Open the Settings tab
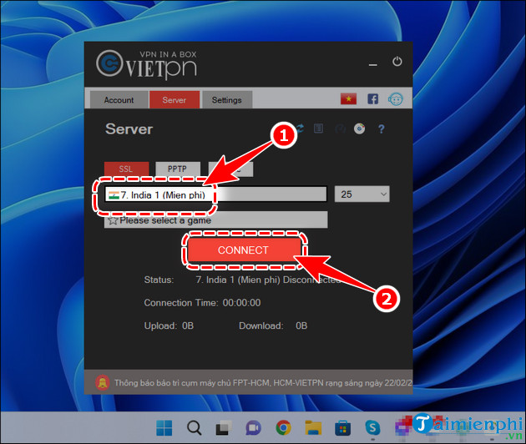The height and width of the screenshot is (444, 526). (x=227, y=100)
